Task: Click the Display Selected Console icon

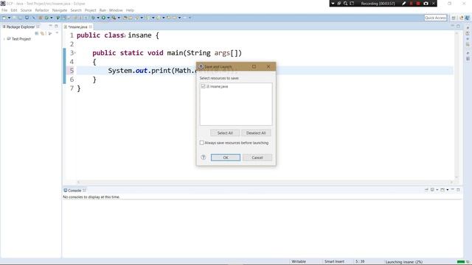Action: (x=432, y=190)
